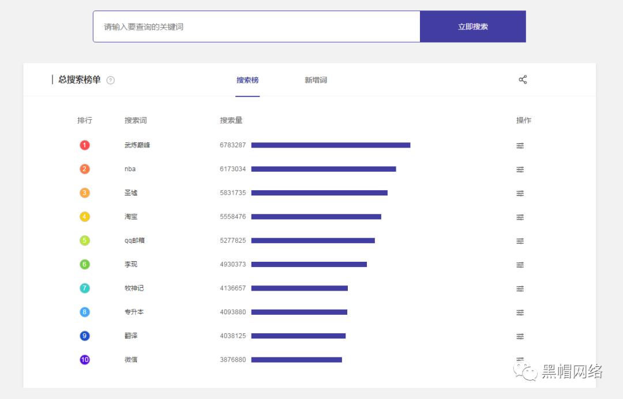Click the operation icon beside nba
623x399 pixels.
[x=520, y=169]
